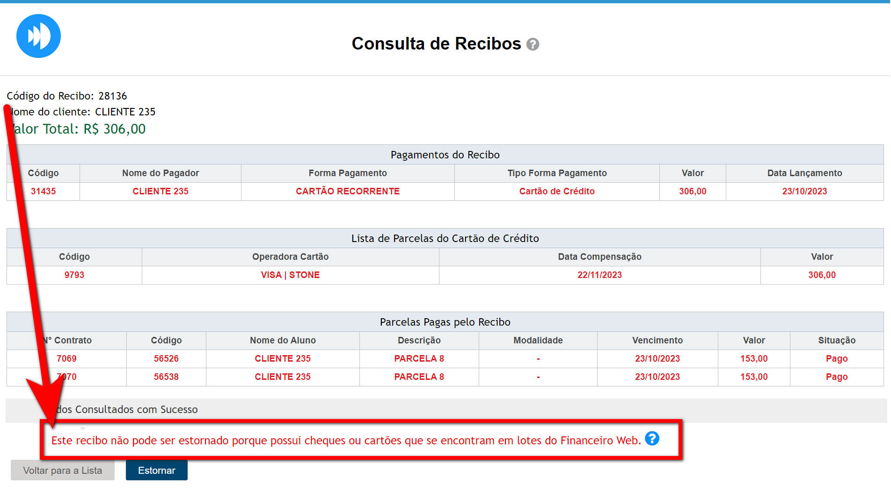Click the Operadora Cartão column header
This screenshot has height=492, width=891.
click(x=290, y=257)
